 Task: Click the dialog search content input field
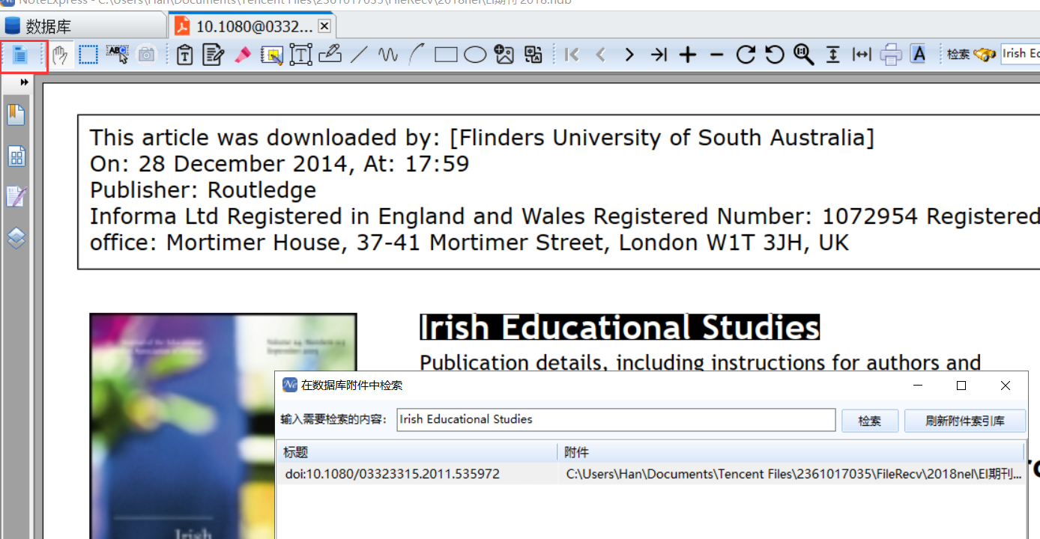click(615, 419)
